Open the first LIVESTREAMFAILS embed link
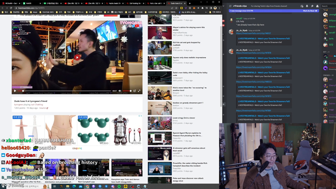This screenshot has height=189, width=336. pyautogui.click(x=264, y=38)
